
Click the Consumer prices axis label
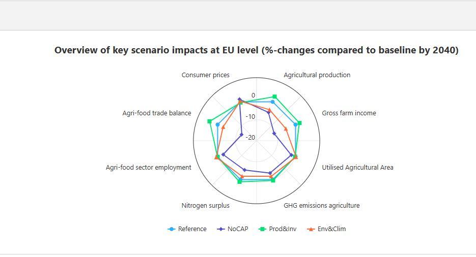[x=205, y=75]
